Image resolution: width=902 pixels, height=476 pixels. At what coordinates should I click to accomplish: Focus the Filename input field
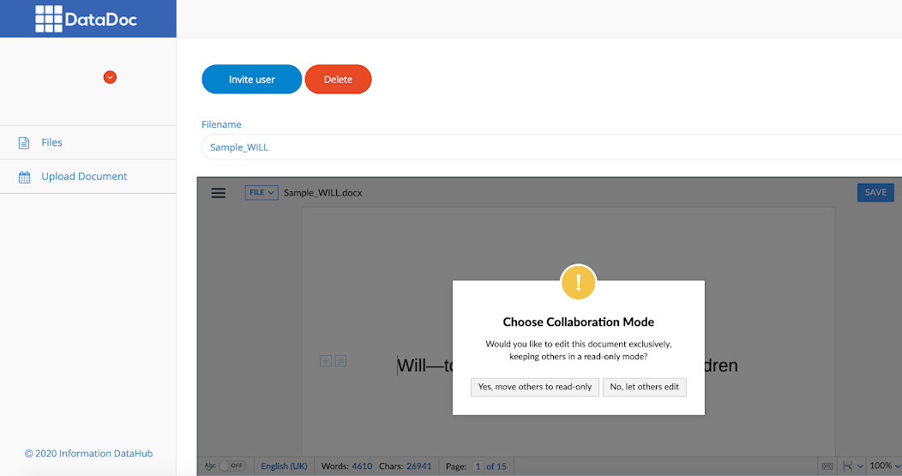551,148
